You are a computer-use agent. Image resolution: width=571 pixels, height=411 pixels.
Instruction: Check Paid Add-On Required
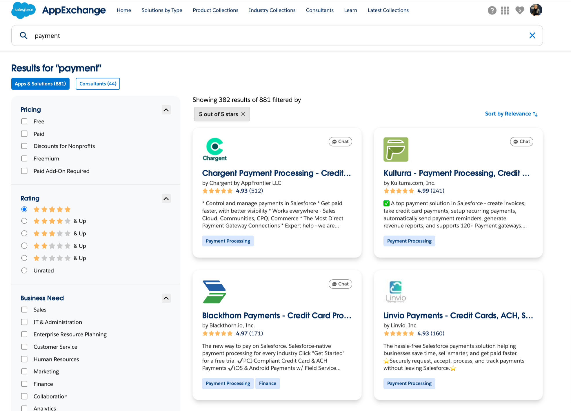coord(24,171)
